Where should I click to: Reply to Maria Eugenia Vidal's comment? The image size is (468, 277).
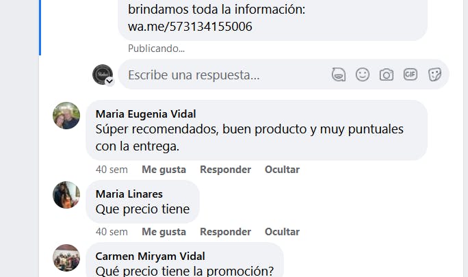pyautogui.click(x=225, y=170)
